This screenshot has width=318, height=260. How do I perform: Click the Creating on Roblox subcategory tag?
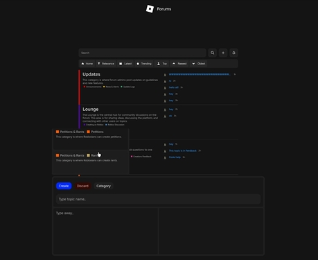pos(94,125)
